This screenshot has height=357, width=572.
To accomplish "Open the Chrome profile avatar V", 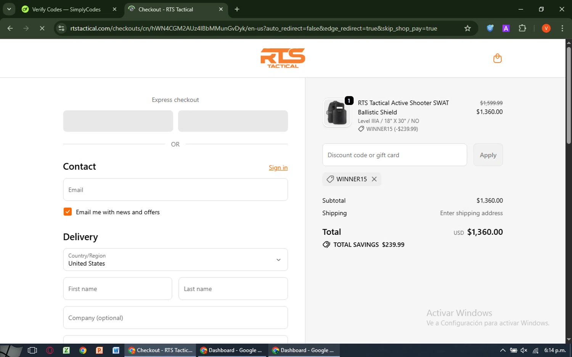I will click(x=546, y=28).
